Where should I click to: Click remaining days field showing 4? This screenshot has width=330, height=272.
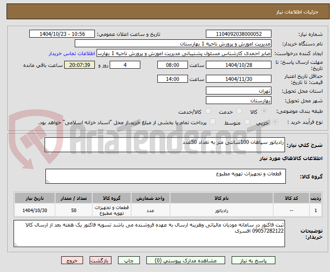pos(125,65)
